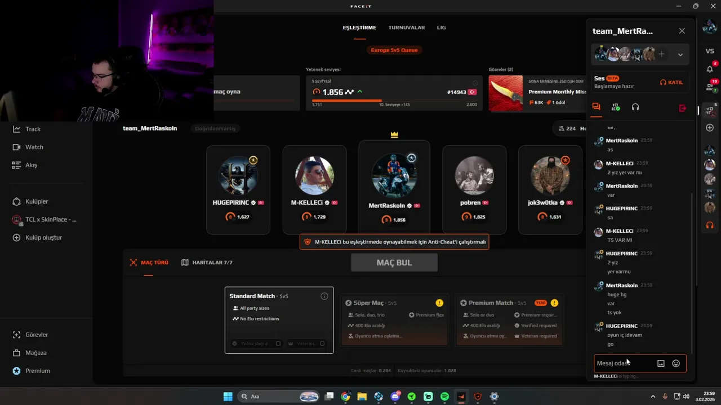Viewport: 721px width, 405px height.
Task: Open MertRaskoln player card
Action: point(394,187)
